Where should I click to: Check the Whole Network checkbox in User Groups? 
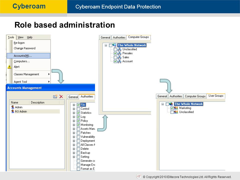[x=167, y=104]
